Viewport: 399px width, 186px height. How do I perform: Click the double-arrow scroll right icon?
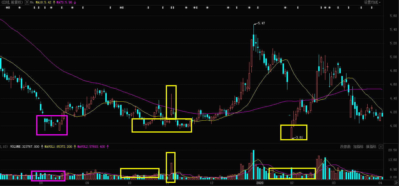[396, 183]
